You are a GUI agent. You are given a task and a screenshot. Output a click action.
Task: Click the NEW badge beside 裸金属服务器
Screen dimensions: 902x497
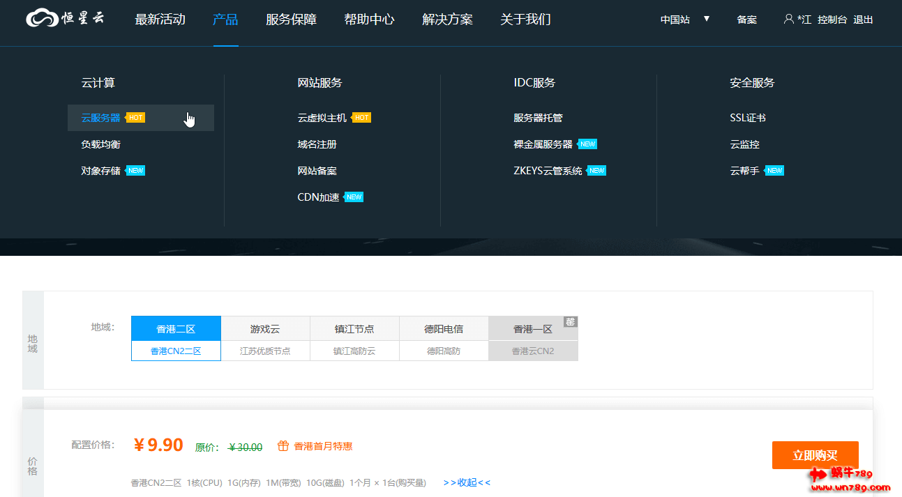pyautogui.click(x=587, y=144)
